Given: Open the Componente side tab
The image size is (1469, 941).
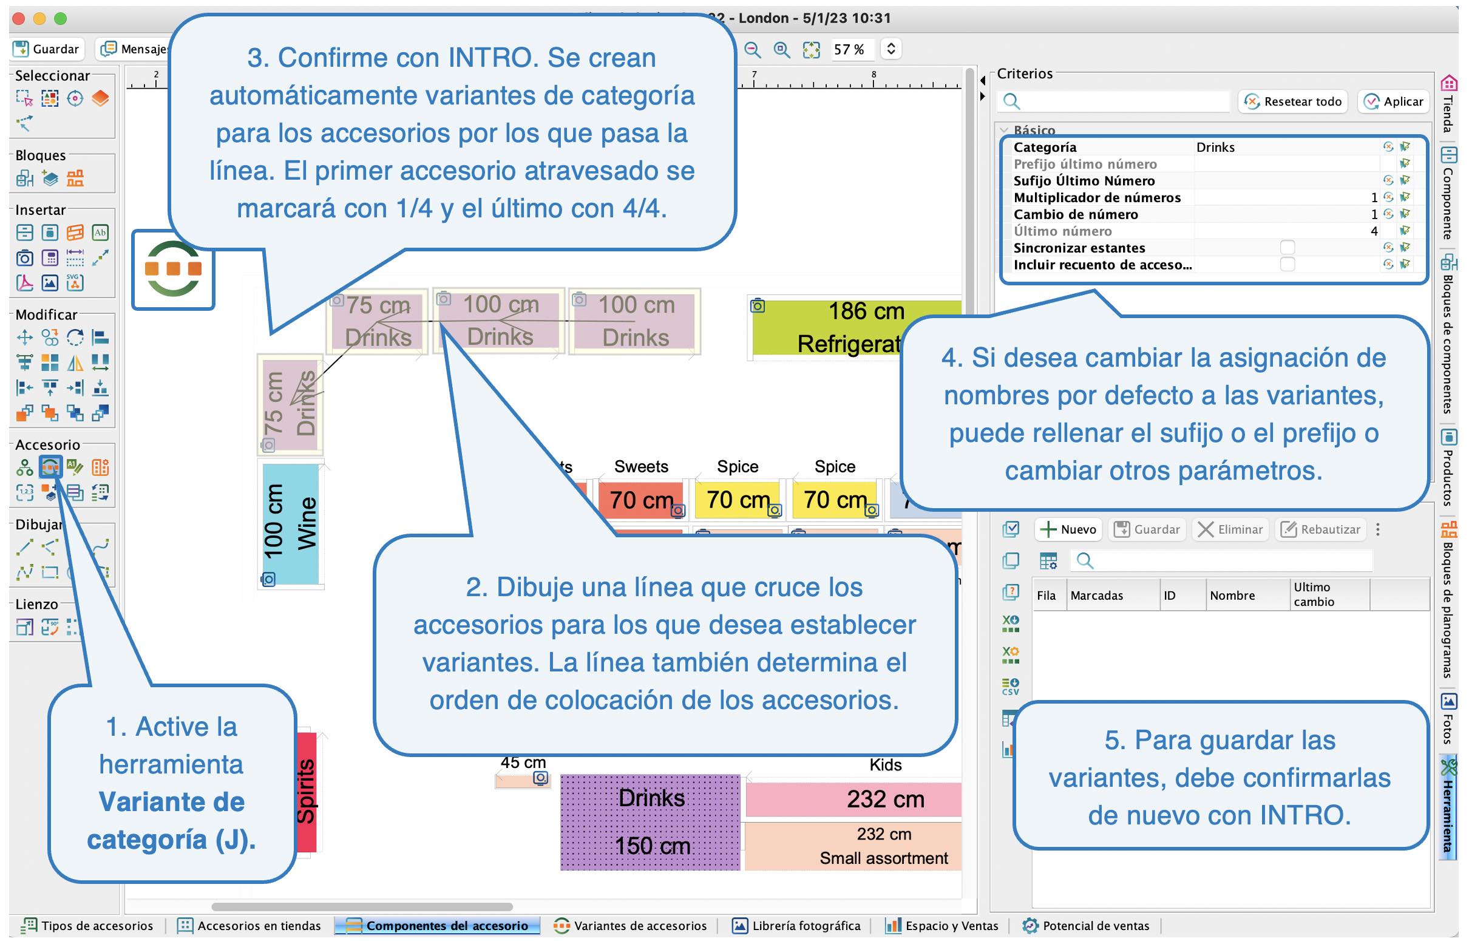Looking at the screenshot, I should 1449,192.
